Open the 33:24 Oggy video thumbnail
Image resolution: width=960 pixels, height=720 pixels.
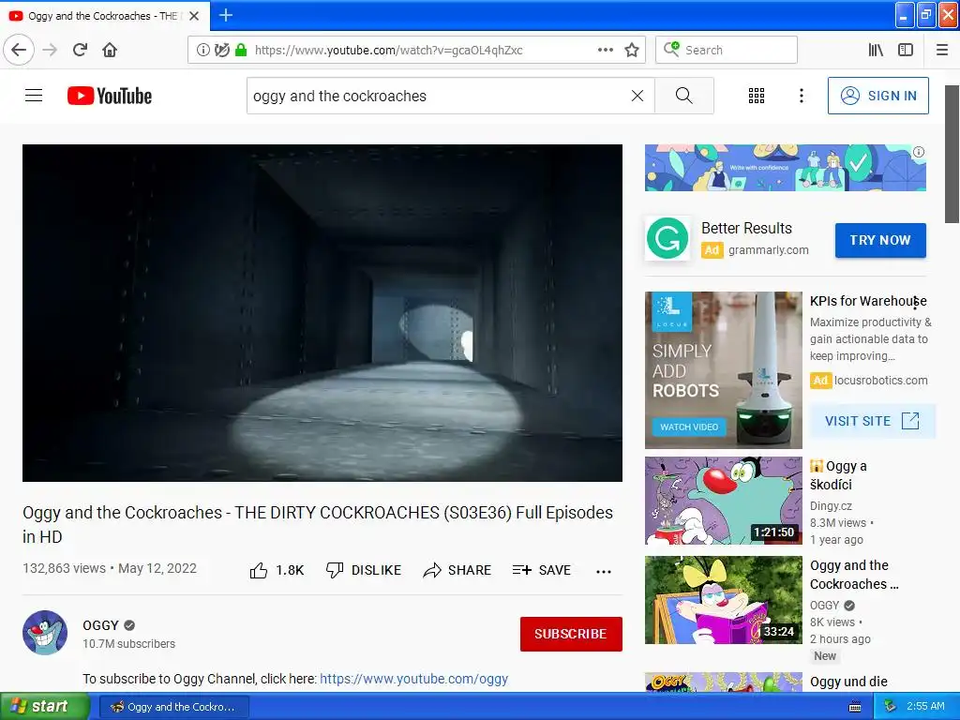[x=723, y=600]
